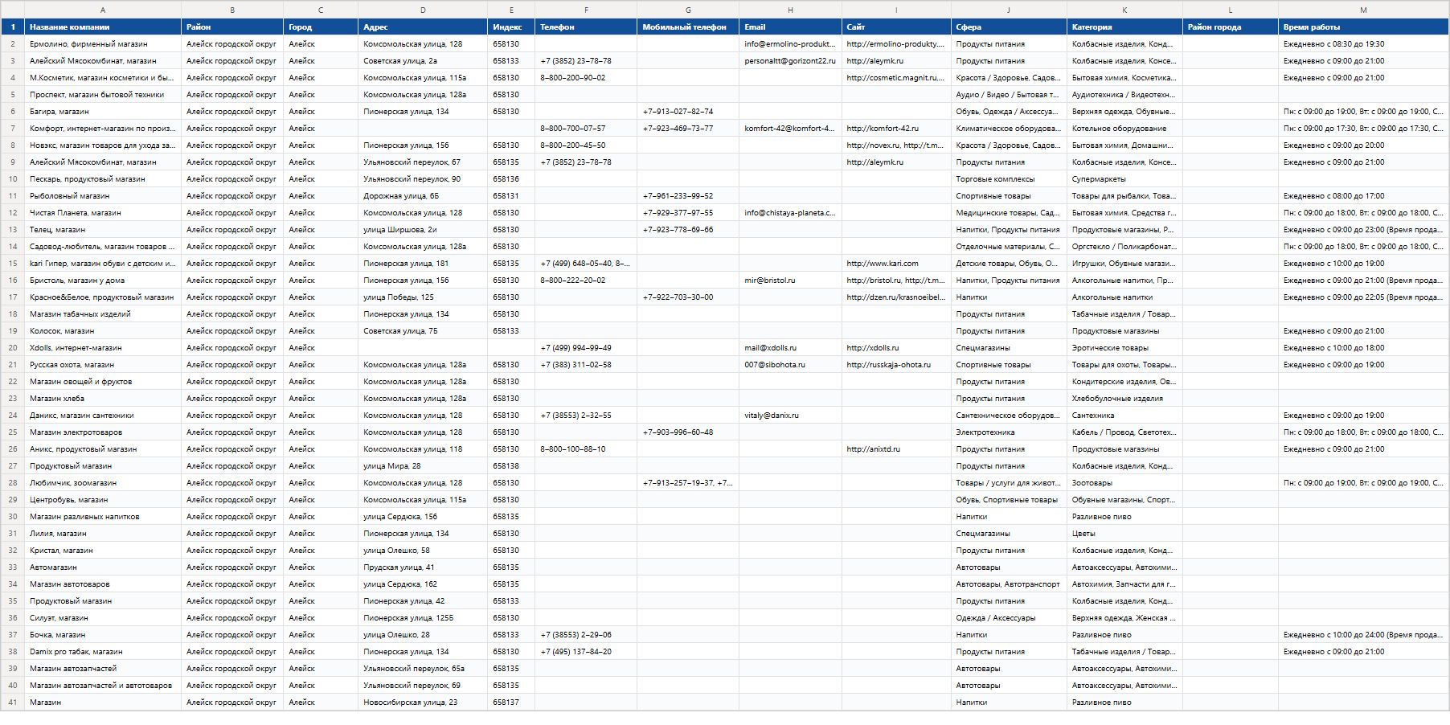
Task: Select the cell 'mir@bristol.ru'
Action: coord(790,281)
